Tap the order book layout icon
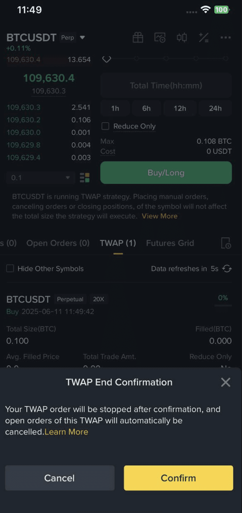The image size is (242, 513). coord(85,178)
